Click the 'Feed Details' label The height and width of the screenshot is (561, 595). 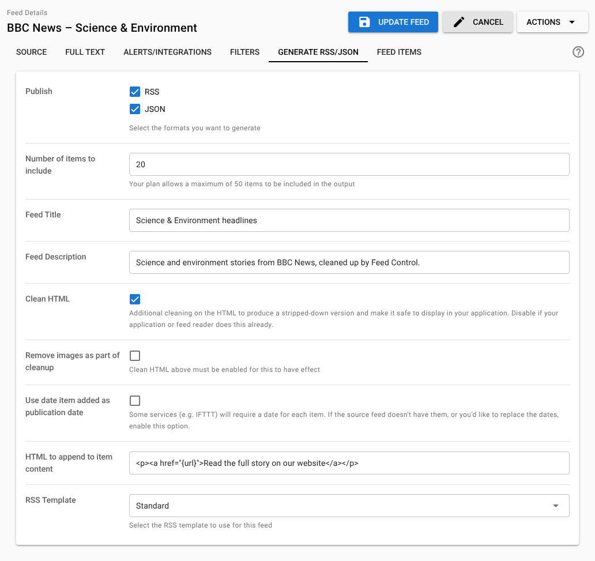(27, 13)
